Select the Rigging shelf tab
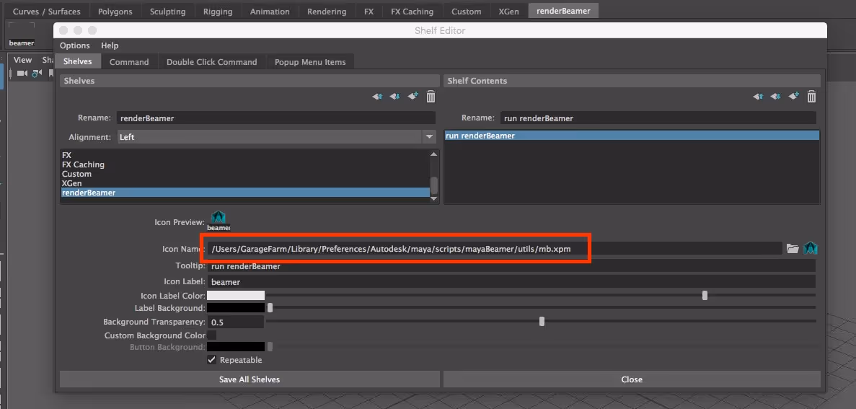The image size is (856, 409). tap(218, 11)
